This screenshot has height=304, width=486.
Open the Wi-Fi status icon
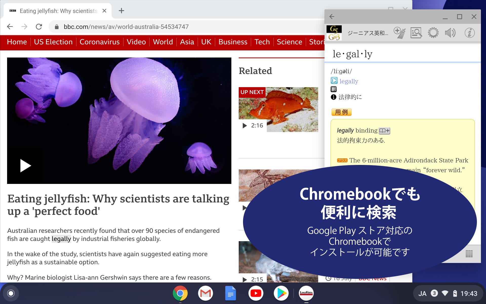(445, 293)
